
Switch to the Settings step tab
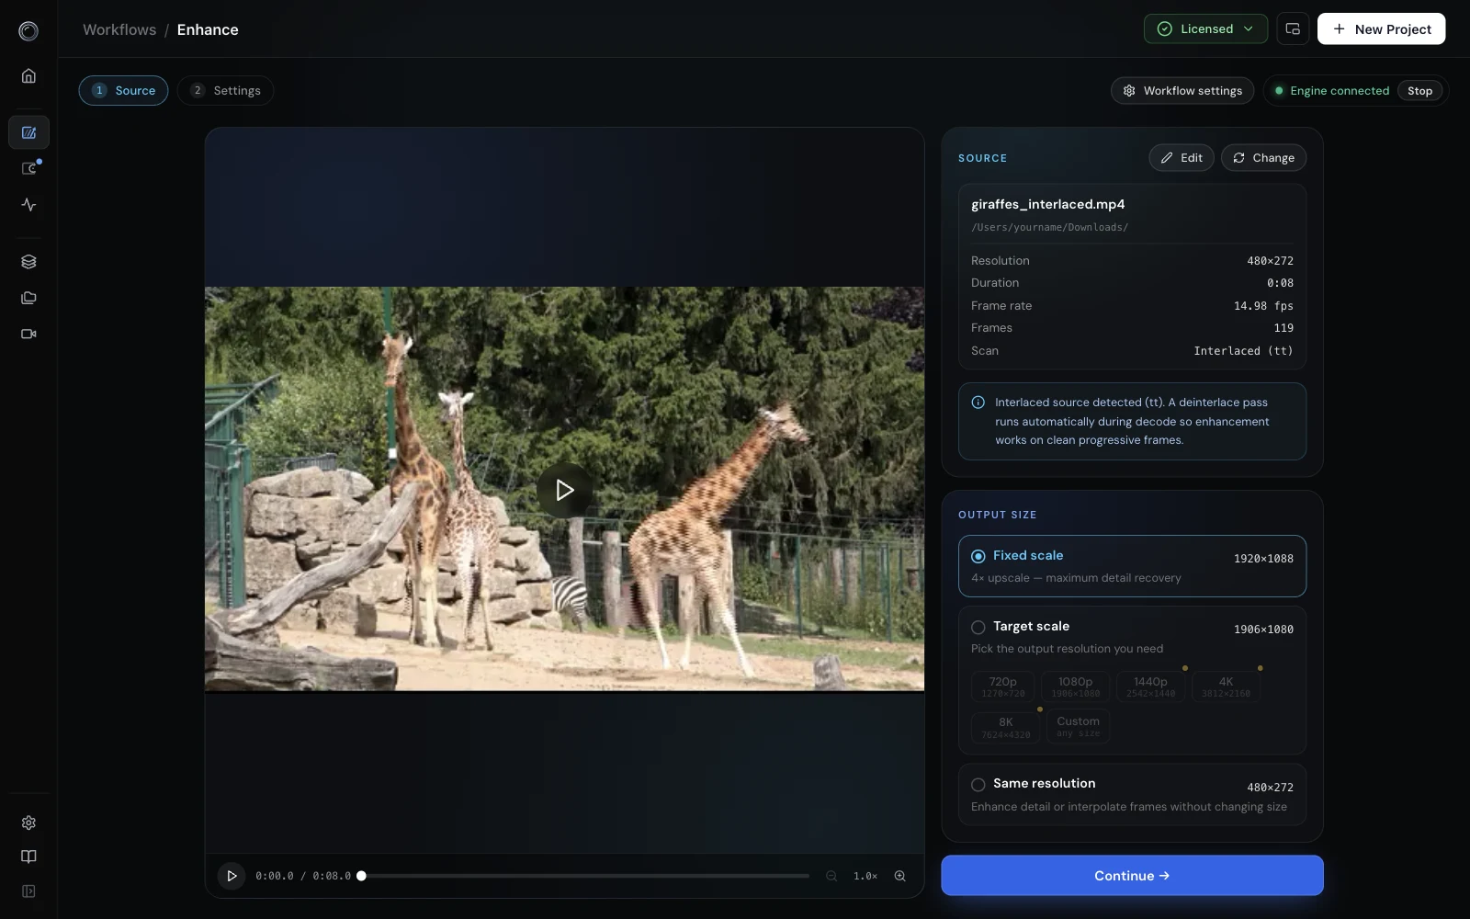(225, 90)
